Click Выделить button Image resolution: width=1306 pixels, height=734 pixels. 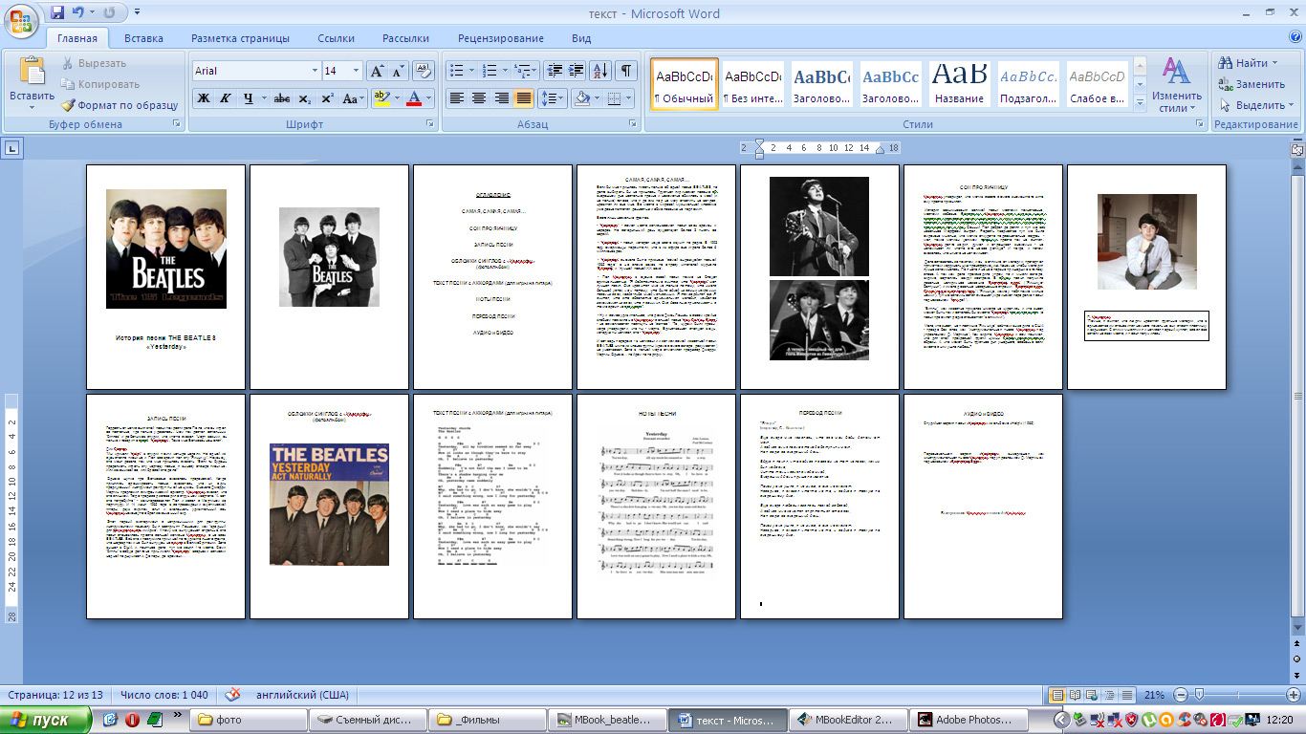pyautogui.click(x=1257, y=105)
